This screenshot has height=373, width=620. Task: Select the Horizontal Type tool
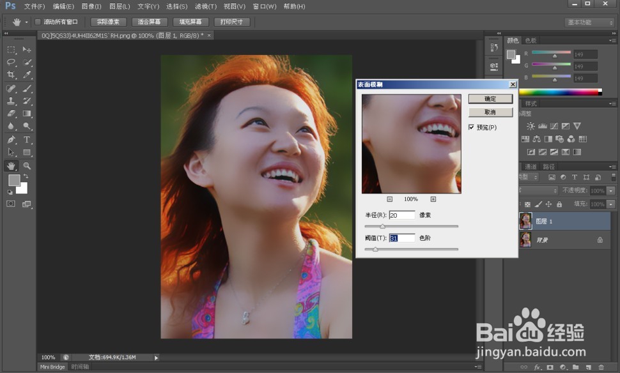pyautogui.click(x=26, y=139)
